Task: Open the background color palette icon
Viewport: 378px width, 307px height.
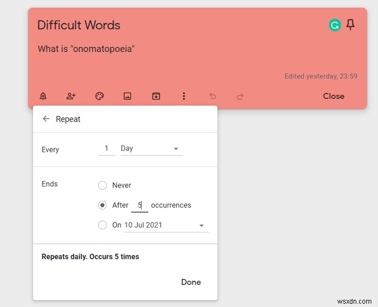Action: point(100,96)
